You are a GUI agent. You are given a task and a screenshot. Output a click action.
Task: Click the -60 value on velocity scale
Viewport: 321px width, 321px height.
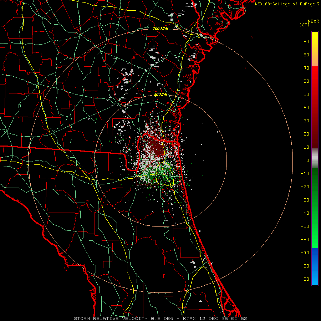tap(305, 240)
